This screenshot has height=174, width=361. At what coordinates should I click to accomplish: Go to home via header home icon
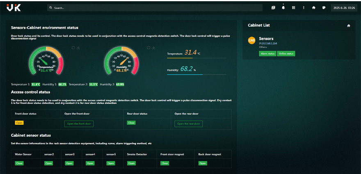[x=314, y=7]
